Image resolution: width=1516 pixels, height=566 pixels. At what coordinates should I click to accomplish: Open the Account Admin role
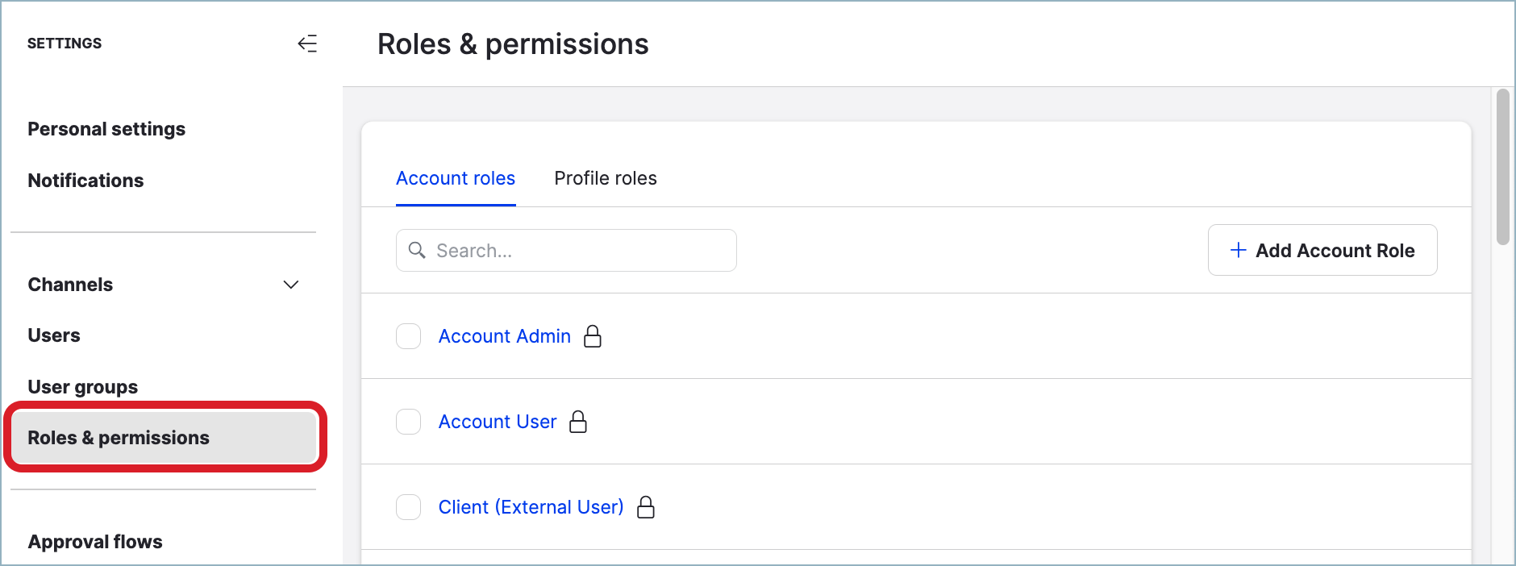[504, 336]
